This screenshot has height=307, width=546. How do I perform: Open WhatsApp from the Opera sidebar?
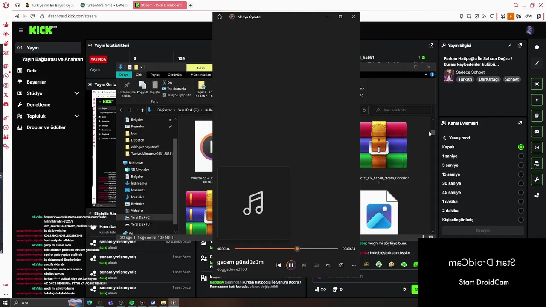(6, 76)
